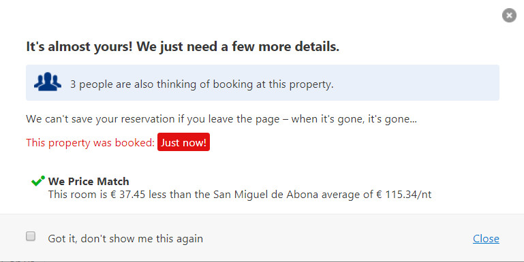Click the empty right side of the blue banner
Viewport: 524px width, 262px height.
pos(418,83)
